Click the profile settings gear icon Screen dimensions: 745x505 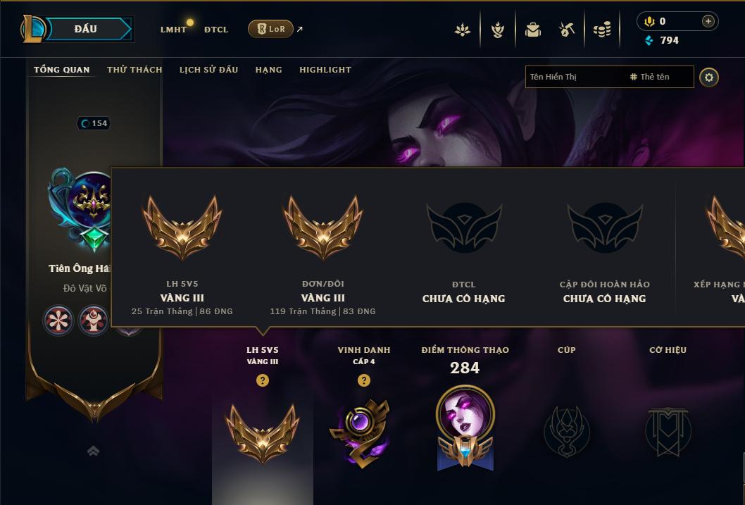click(x=709, y=77)
